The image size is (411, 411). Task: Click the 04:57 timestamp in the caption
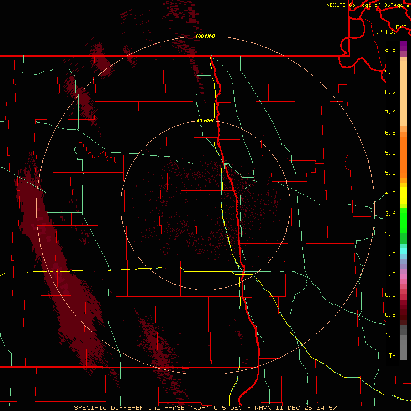[x=327, y=408]
